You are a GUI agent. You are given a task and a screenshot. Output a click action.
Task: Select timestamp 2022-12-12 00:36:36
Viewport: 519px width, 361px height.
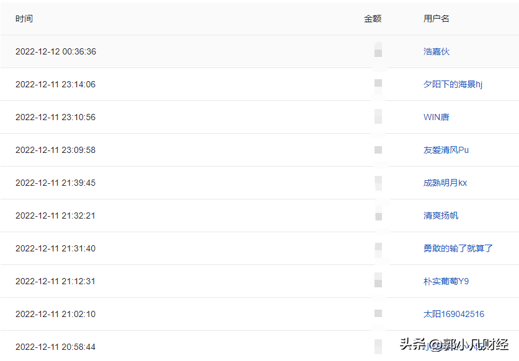pos(56,51)
